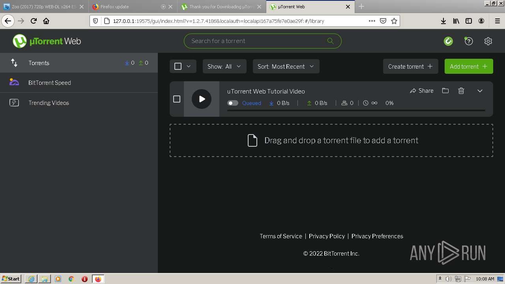Click the Add torrent button
Screen dimensions: 505x284
[x=469, y=66]
